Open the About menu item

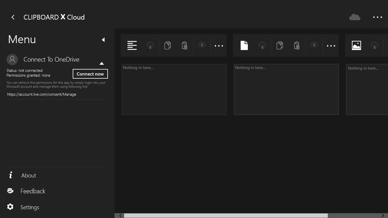pos(28,175)
